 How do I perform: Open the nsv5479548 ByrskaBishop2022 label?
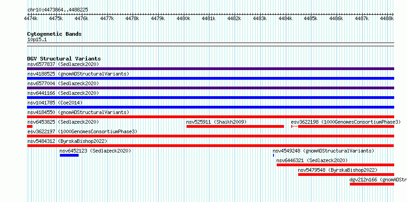(337, 170)
